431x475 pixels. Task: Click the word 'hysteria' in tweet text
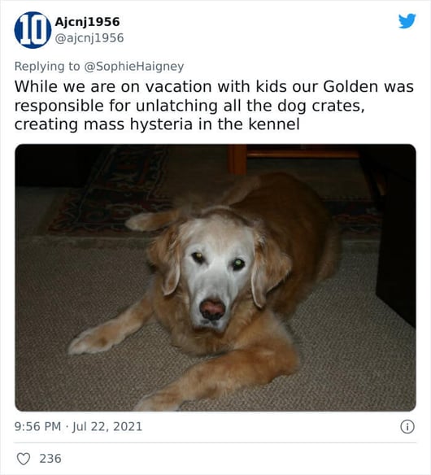click(162, 124)
